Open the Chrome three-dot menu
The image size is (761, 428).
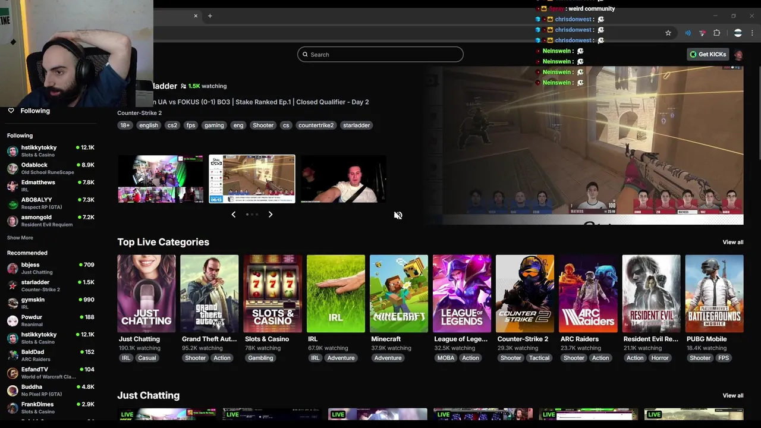point(752,33)
